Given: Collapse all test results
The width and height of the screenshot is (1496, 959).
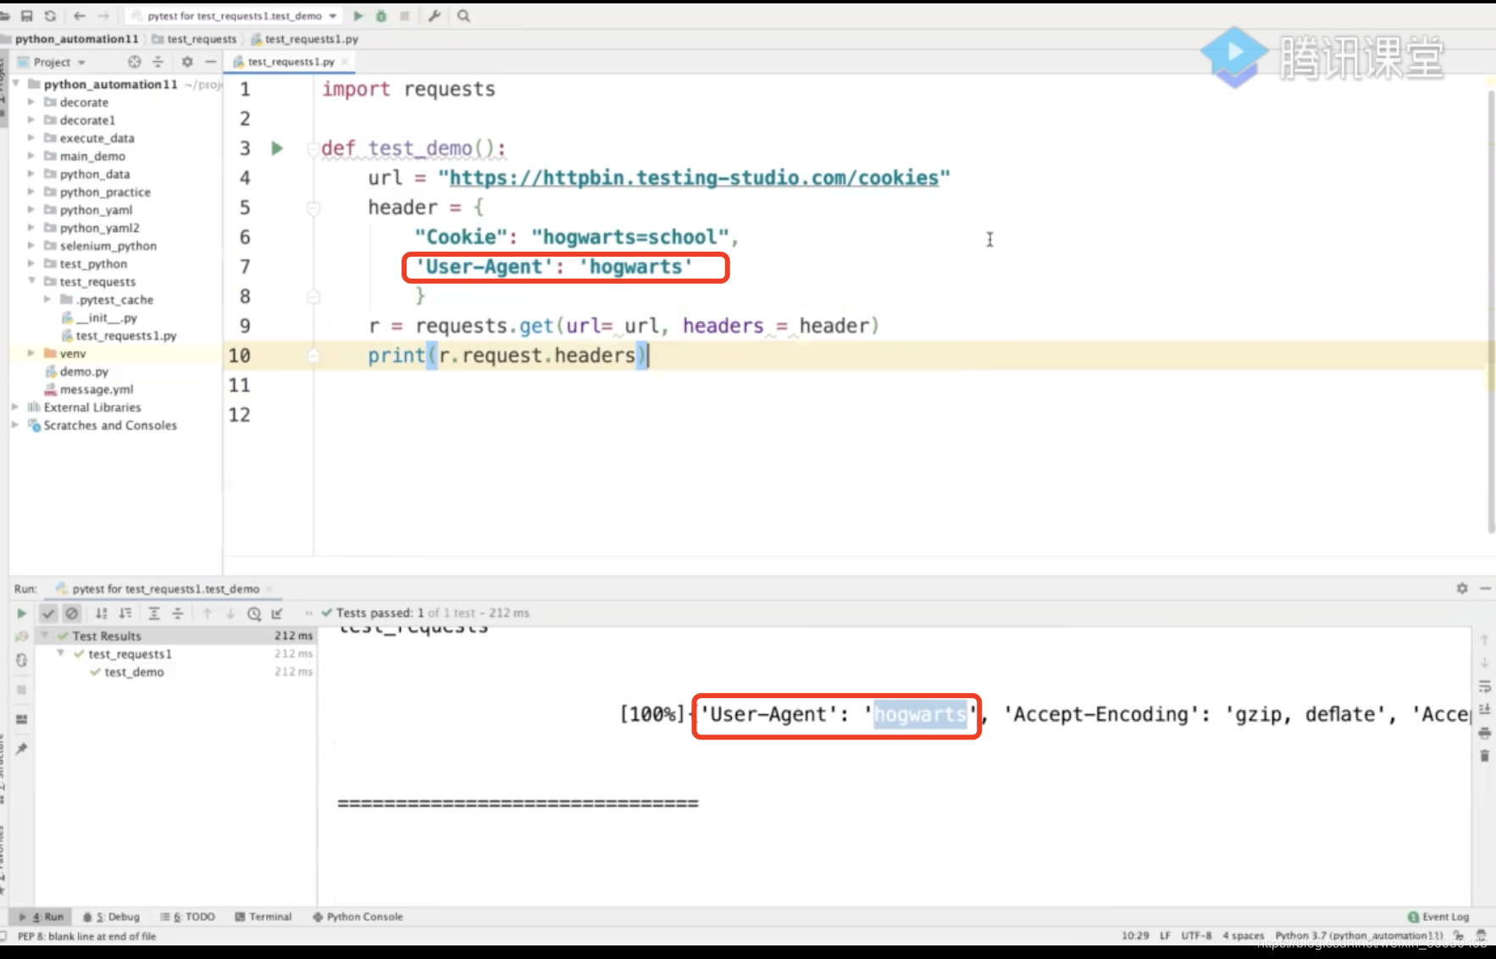Looking at the screenshot, I should [x=178, y=613].
